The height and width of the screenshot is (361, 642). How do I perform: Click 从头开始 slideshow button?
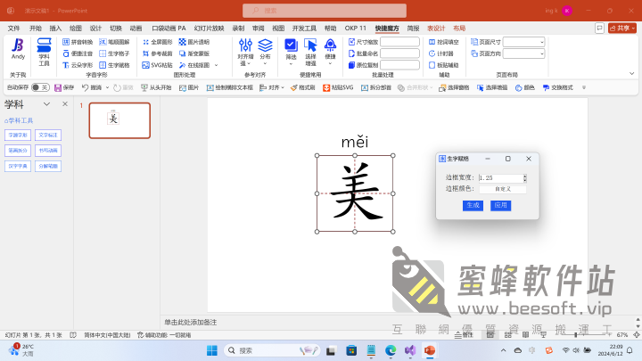[156, 87]
